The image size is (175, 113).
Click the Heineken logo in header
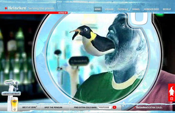click(15, 8)
